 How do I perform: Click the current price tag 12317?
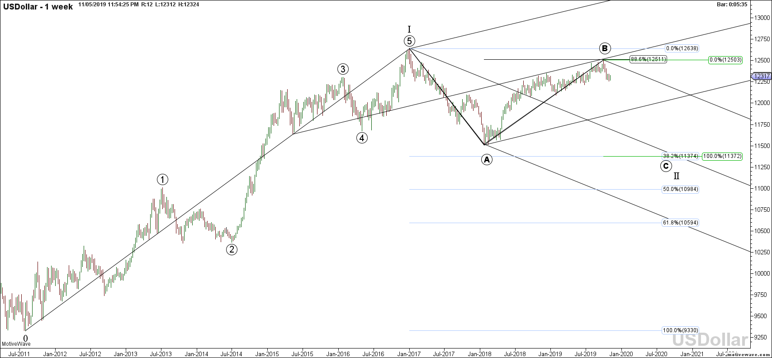click(762, 76)
